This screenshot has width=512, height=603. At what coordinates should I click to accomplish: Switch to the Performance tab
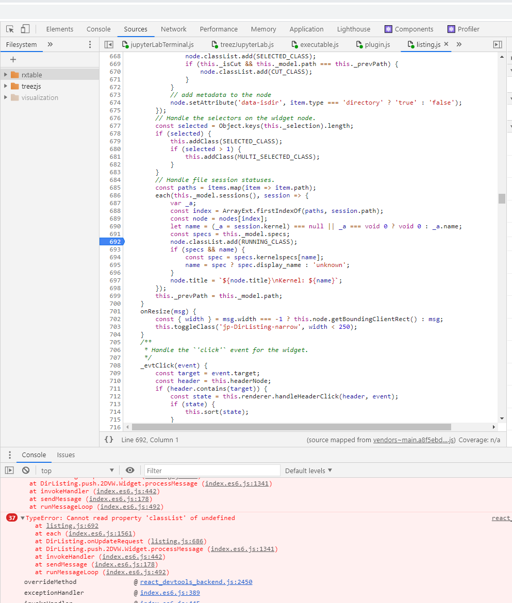[x=219, y=29]
